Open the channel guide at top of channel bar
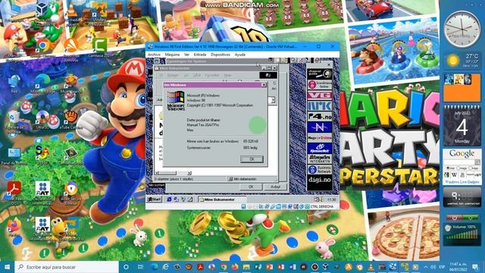The image size is (485, 273). [320, 74]
